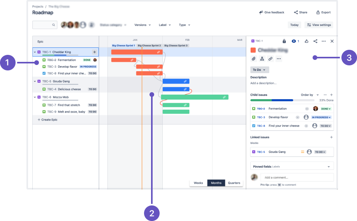Click the lock icon in issue panel
357x221 pixels.
(x=284, y=41)
